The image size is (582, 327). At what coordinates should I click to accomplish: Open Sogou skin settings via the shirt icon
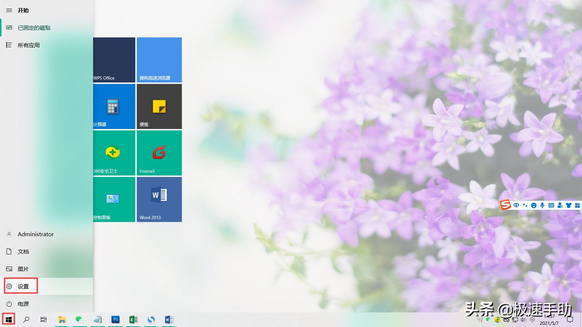click(x=568, y=205)
